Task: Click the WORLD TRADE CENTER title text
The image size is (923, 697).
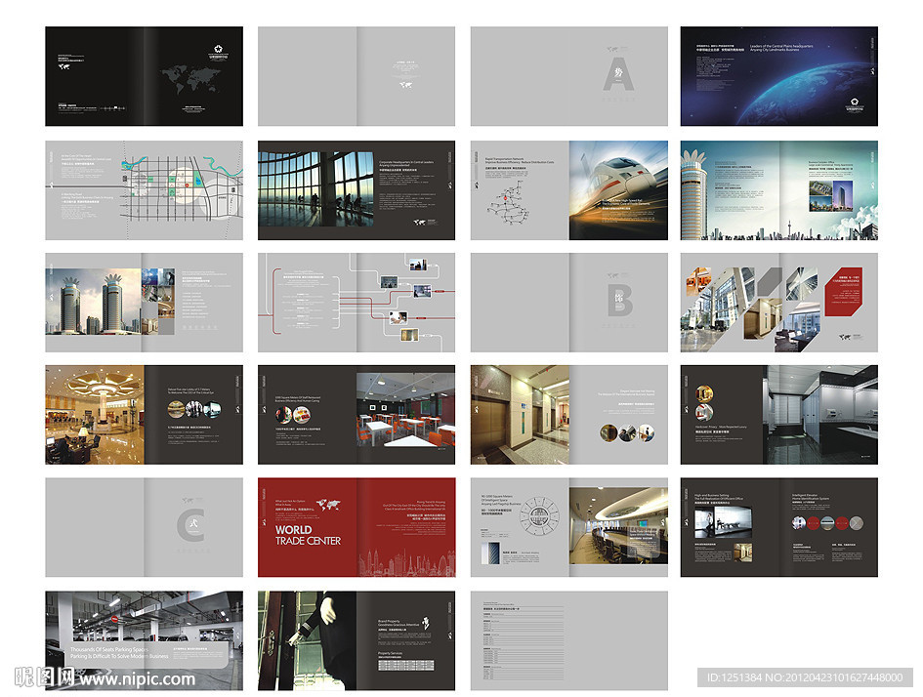Action: coord(308,535)
